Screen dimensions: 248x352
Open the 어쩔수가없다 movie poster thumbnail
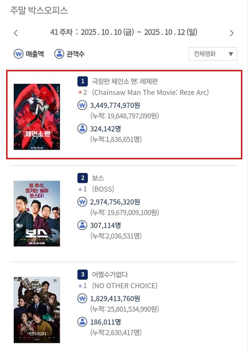37,310
